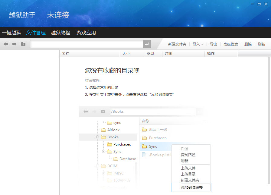Click the forward navigation arrow icon
This screenshot has width=271, height=195.
(14, 44)
